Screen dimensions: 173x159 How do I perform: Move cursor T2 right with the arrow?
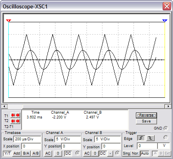18,121
